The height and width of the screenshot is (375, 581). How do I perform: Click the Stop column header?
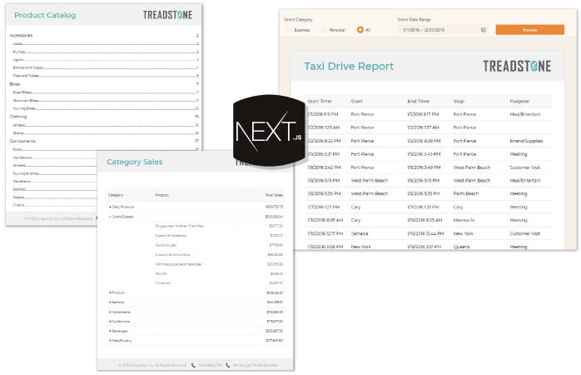pyautogui.click(x=459, y=102)
